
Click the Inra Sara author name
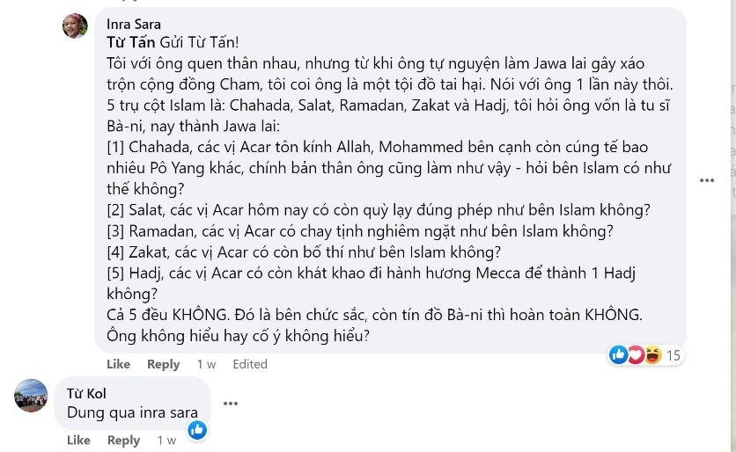134,25
